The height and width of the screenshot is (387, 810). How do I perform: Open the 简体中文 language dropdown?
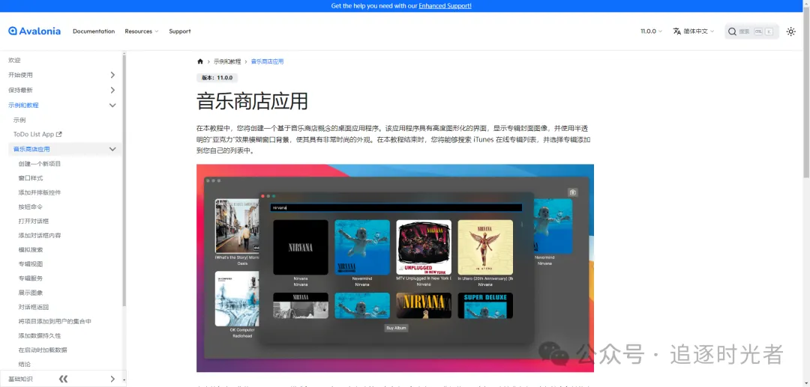[x=694, y=31]
